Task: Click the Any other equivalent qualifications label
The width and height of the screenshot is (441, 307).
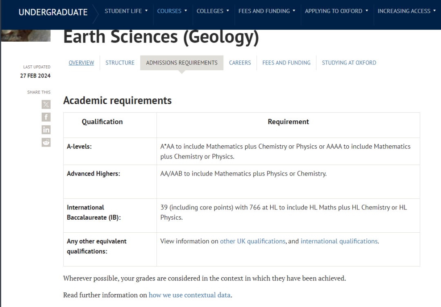Action: point(96,246)
